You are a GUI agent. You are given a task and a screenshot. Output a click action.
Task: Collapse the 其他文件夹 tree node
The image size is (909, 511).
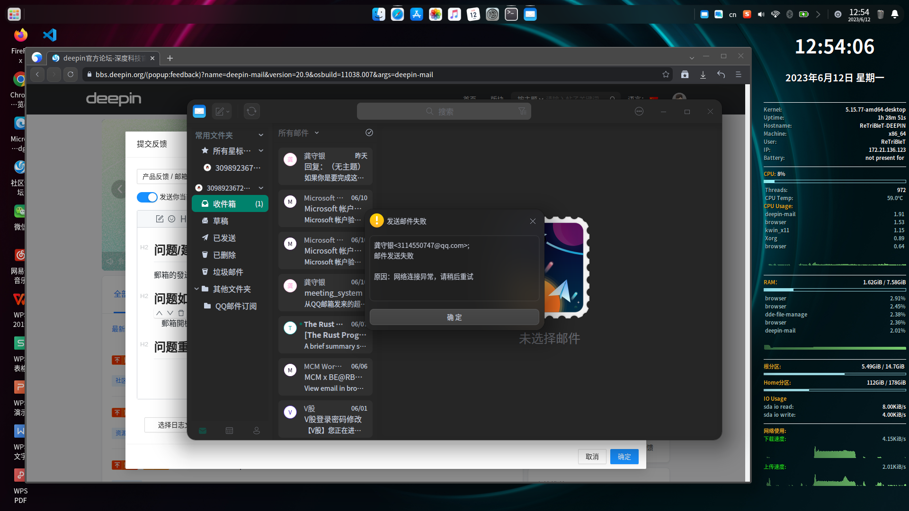coord(196,289)
